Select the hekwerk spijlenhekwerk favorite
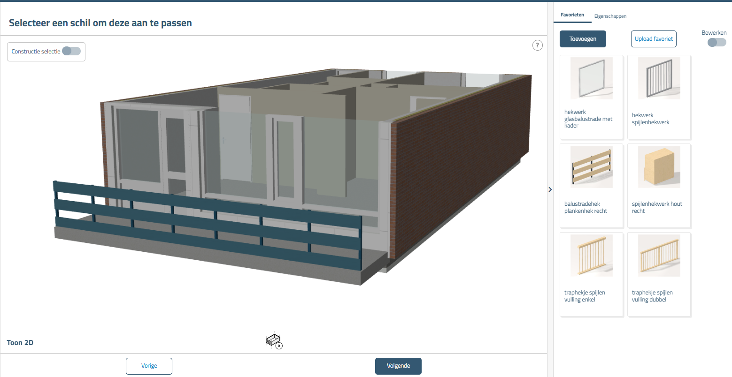The image size is (732, 377). click(659, 78)
